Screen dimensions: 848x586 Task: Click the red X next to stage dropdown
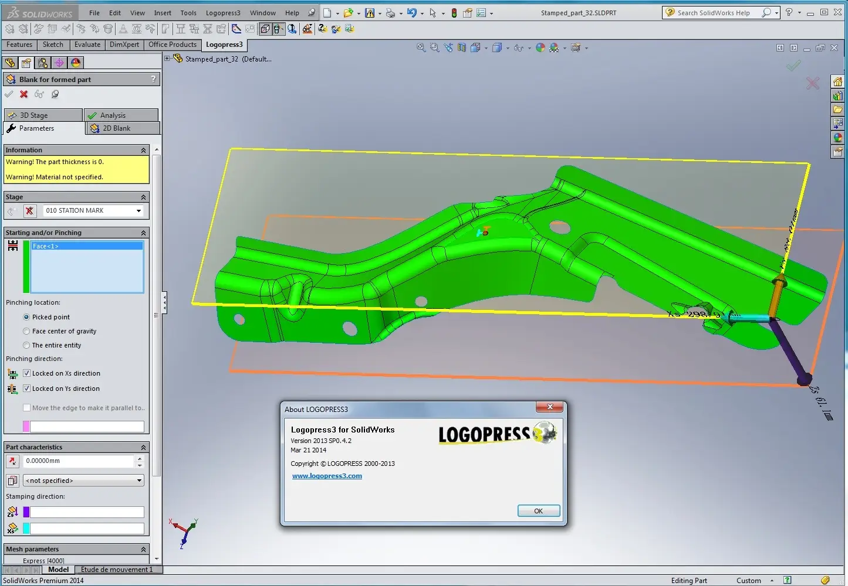30,211
